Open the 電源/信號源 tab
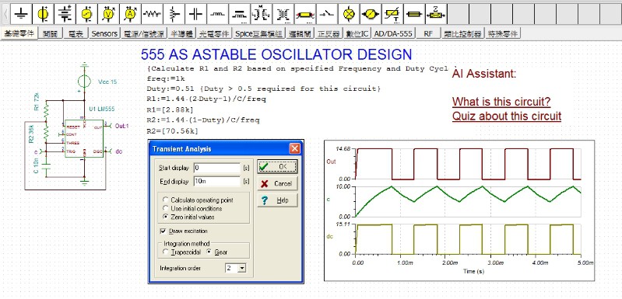 (x=143, y=33)
